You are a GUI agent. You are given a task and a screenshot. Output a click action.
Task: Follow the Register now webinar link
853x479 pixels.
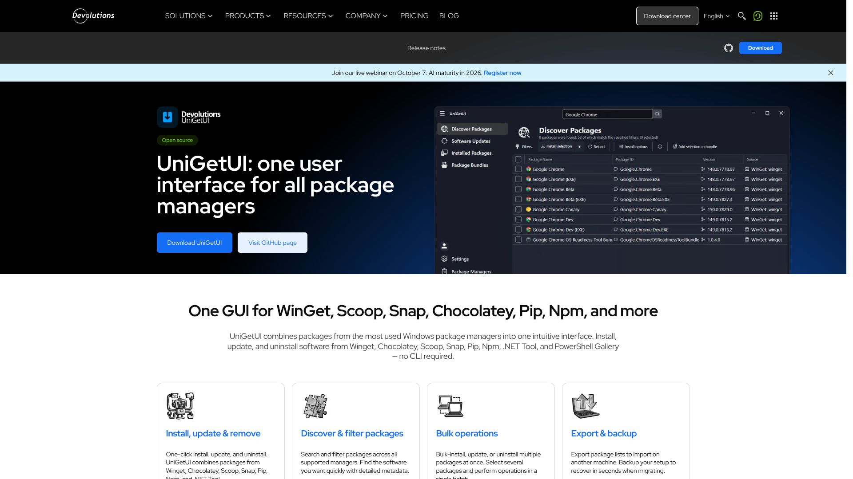pyautogui.click(x=502, y=73)
